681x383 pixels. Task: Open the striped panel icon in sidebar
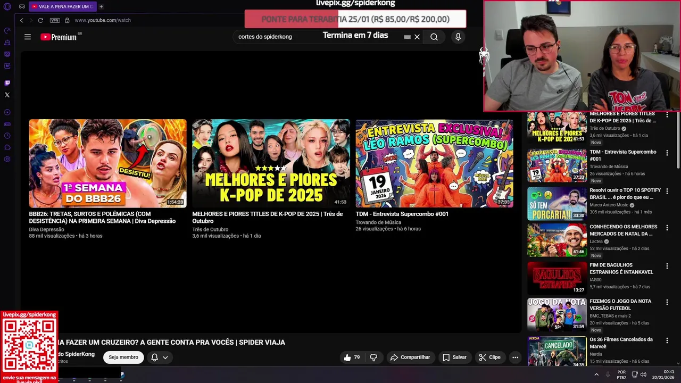(x=7, y=54)
